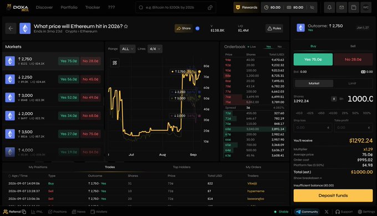The image size is (377, 216).
Task: Toggle hide balances eye icon
Action: point(312,7)
